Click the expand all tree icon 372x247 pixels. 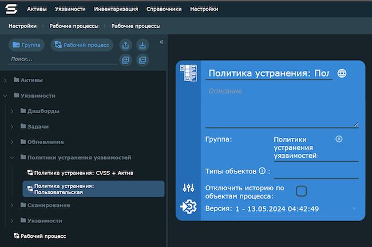click(125, 60)
